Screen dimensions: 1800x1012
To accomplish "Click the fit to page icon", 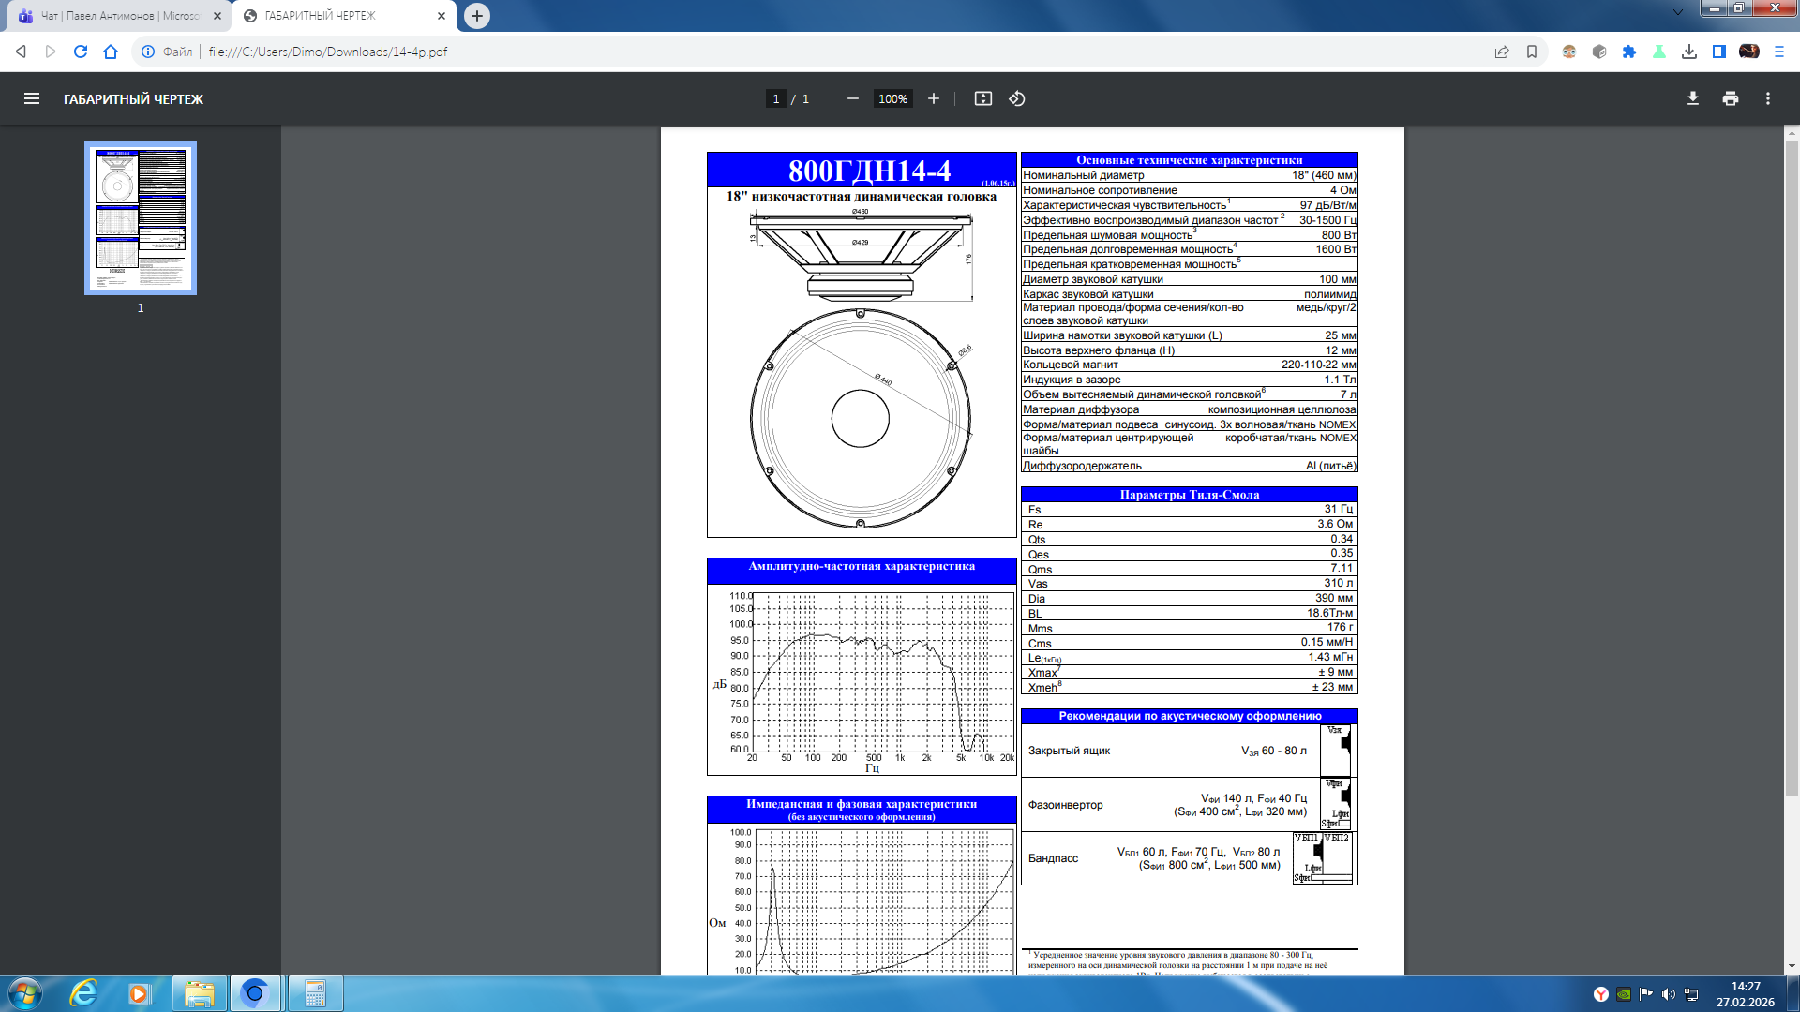I will point(982,98).
